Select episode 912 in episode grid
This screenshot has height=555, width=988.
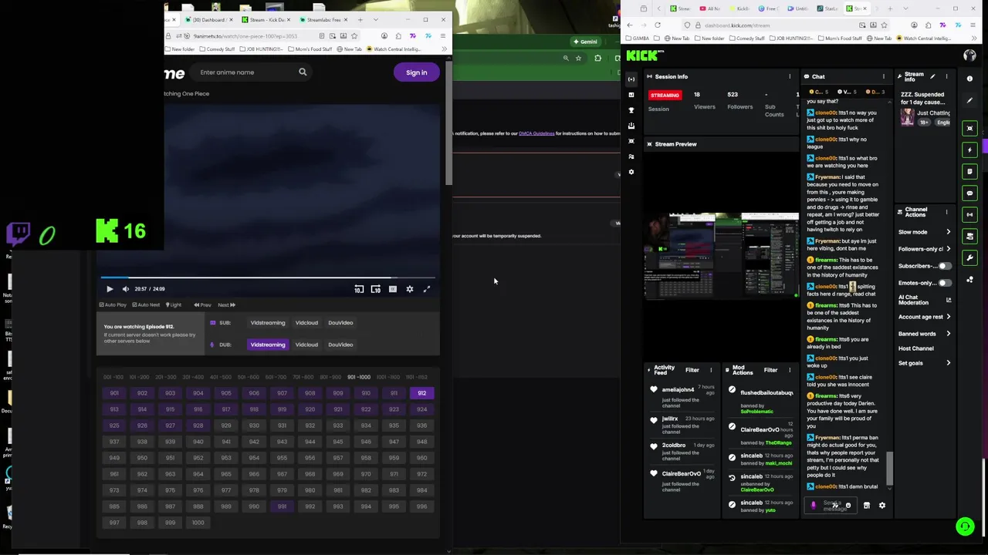421,393
